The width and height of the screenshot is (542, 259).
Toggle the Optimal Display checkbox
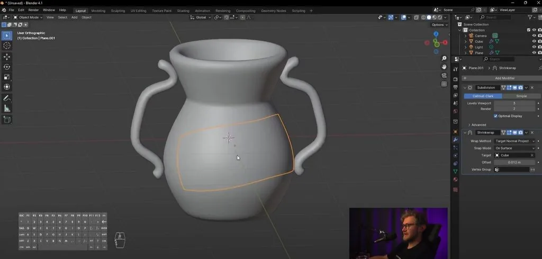[x=495, y=116]
